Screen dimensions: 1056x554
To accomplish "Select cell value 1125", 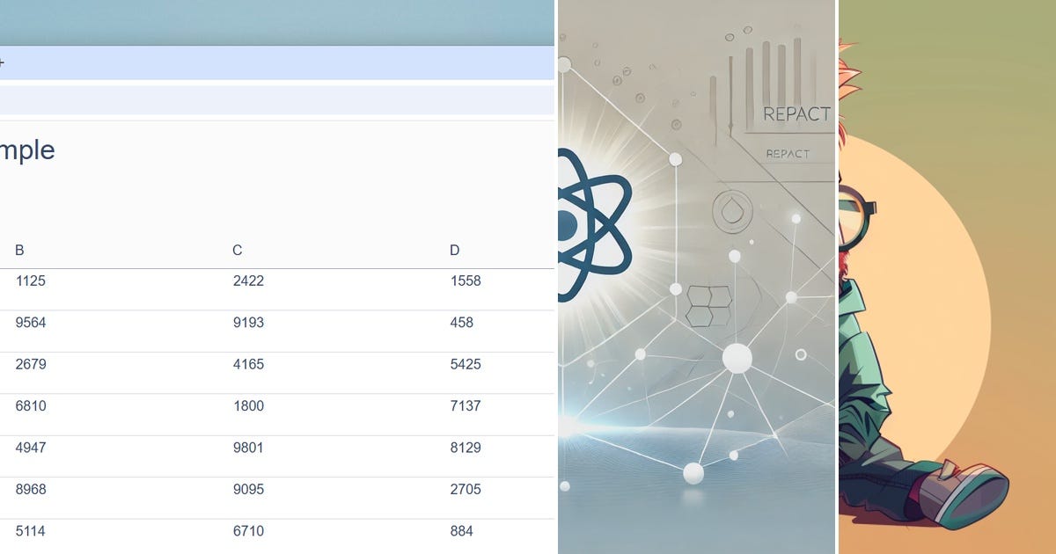I will point(31,281).
